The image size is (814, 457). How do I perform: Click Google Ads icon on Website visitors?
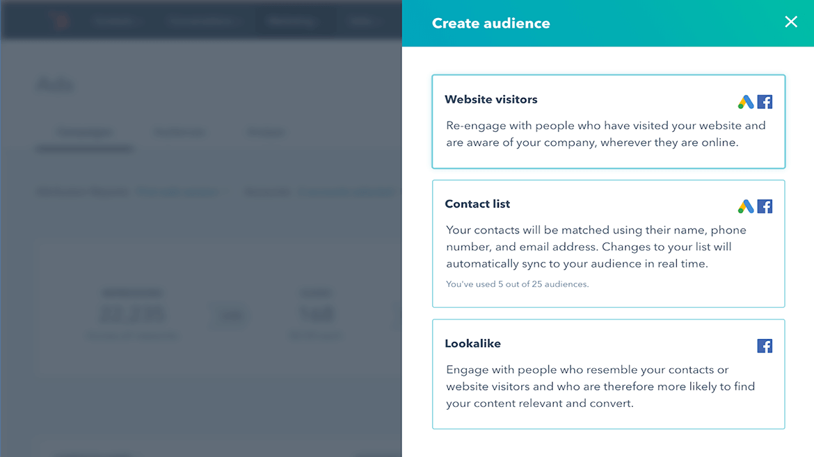click(x=746, y=102)
